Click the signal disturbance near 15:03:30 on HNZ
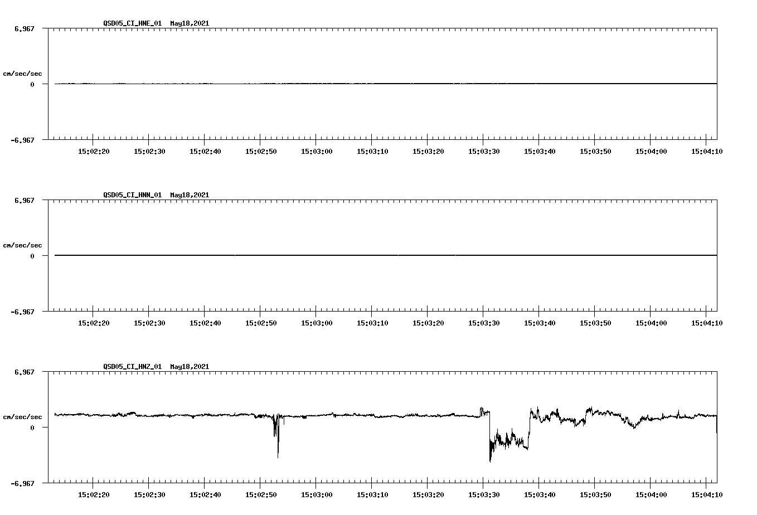Image resolution: width=757 pixels, height=515 pixels. tap(491, 440)
